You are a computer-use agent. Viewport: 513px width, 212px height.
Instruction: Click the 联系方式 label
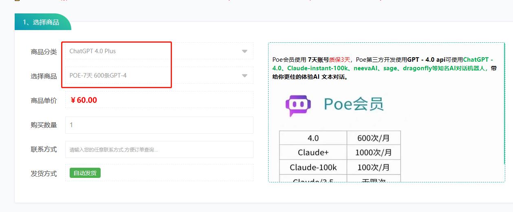[x=44, y=149]
